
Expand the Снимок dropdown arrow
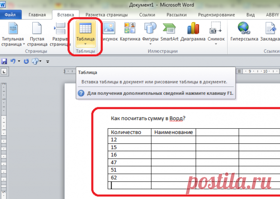[216, 44]
